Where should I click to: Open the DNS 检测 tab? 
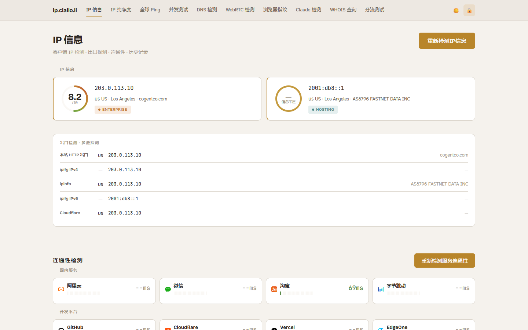coord(207,10)
